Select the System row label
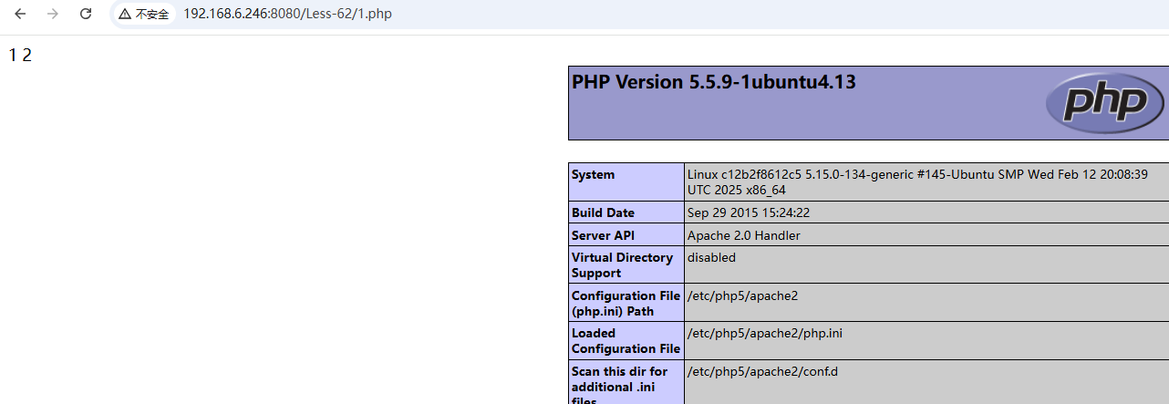 click(593, 175)
